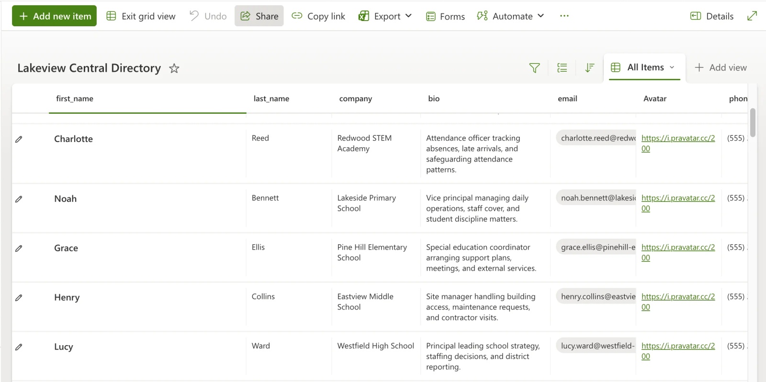Click the group by icon

(x=562, y=68)
